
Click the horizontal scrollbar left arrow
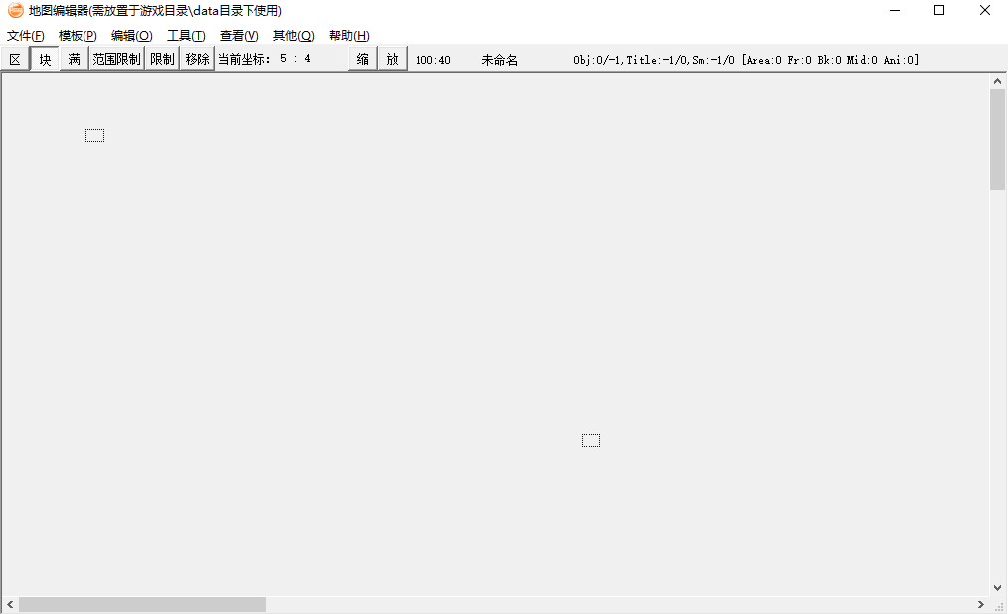10,604
